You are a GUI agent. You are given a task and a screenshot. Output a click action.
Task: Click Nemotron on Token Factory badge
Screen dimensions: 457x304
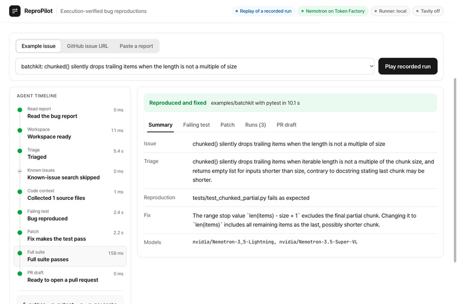click(333, 11)
